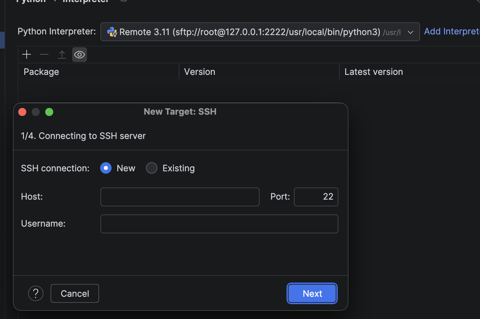Viewport: 480px width, 319px height.
Task: Open the Python breadcrumb in settings
Action: point(30,1)
